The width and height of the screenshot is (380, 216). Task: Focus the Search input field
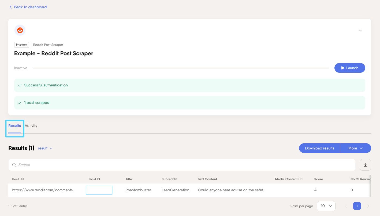[182, 165]
